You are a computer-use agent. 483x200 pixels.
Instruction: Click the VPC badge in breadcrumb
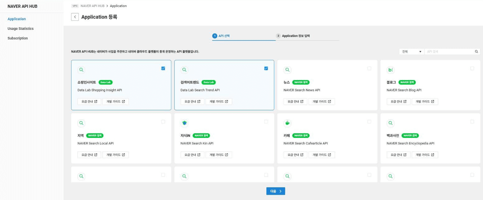pos(75,6)
